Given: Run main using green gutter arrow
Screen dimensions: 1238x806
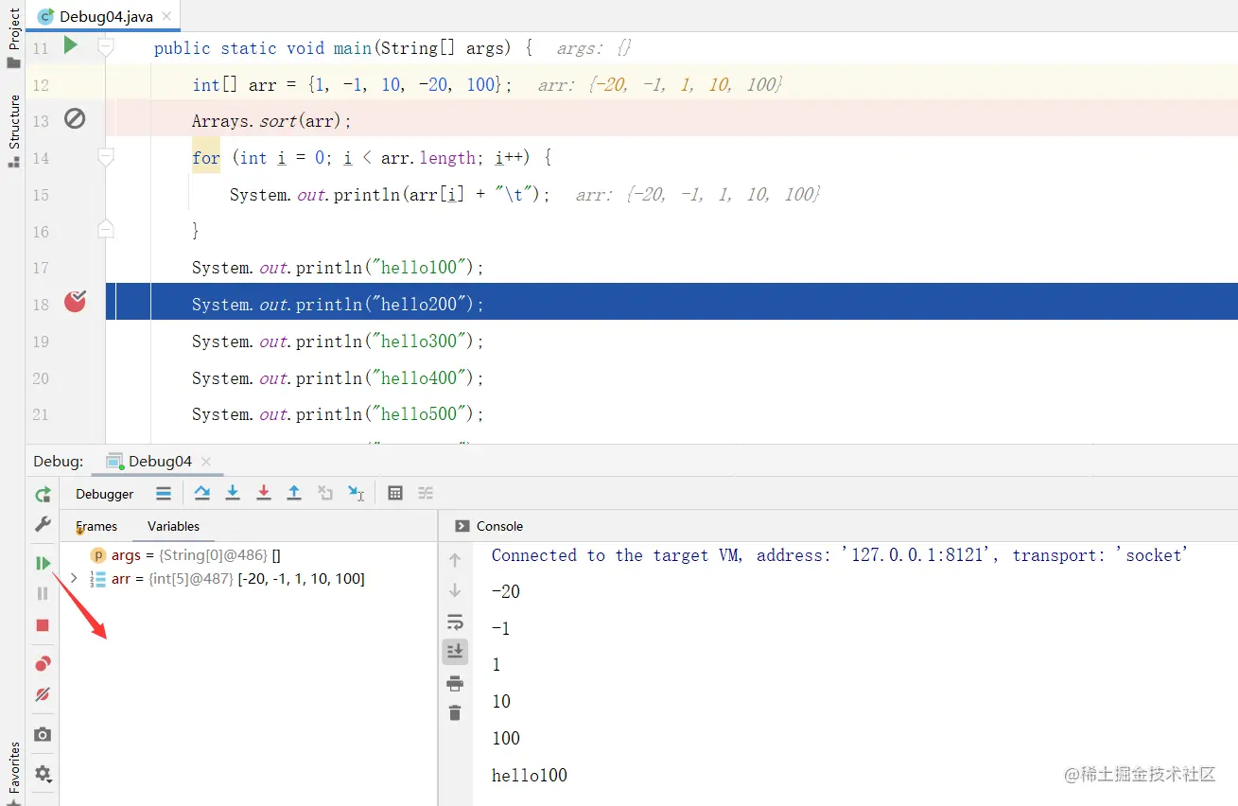Looking at the screenshot, I should (71, 44).
